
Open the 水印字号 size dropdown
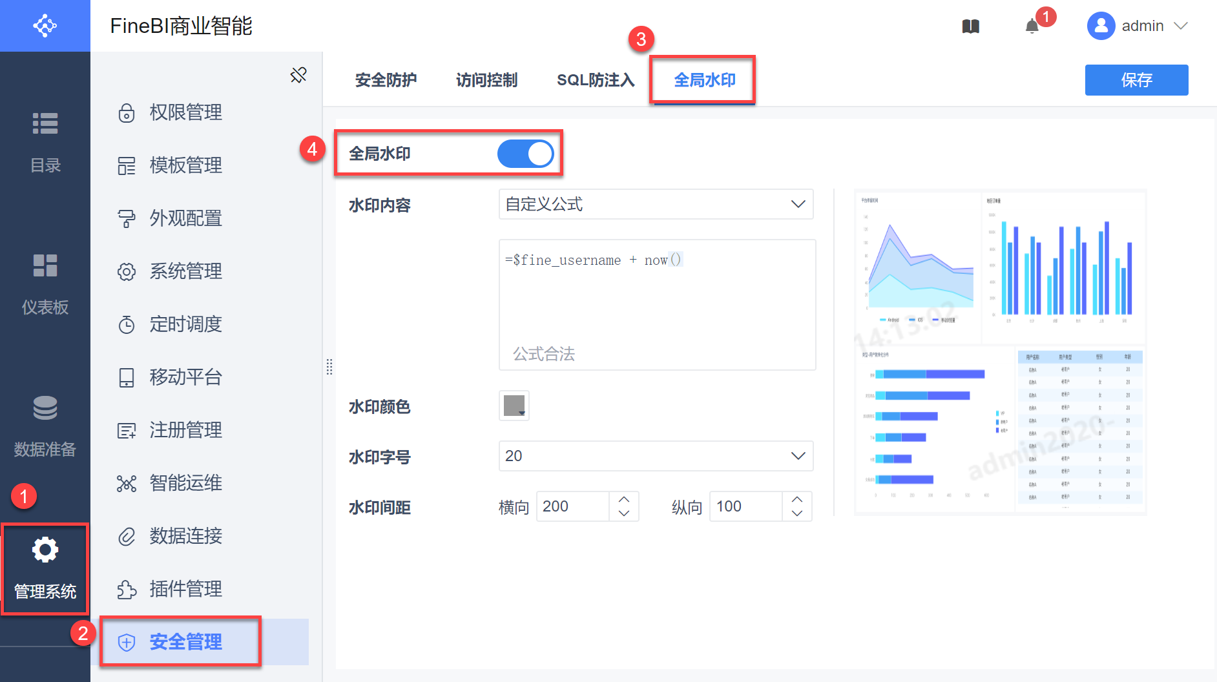656,456
